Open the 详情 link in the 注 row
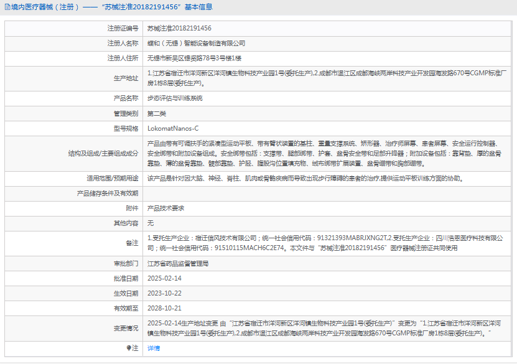The image size is (517, 364). point(153,348)
